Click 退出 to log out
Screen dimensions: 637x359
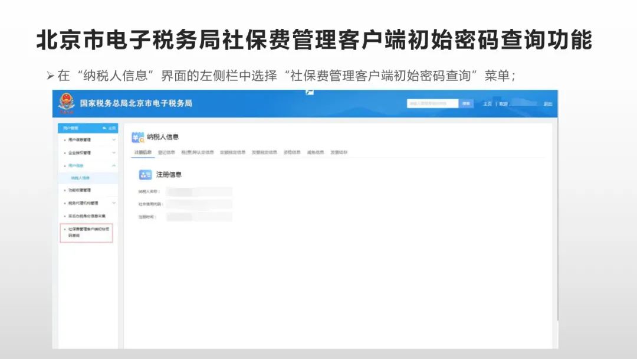tap(548, 104)
